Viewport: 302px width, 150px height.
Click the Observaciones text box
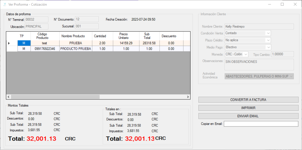pyautogui.click(x=259, y=65)
